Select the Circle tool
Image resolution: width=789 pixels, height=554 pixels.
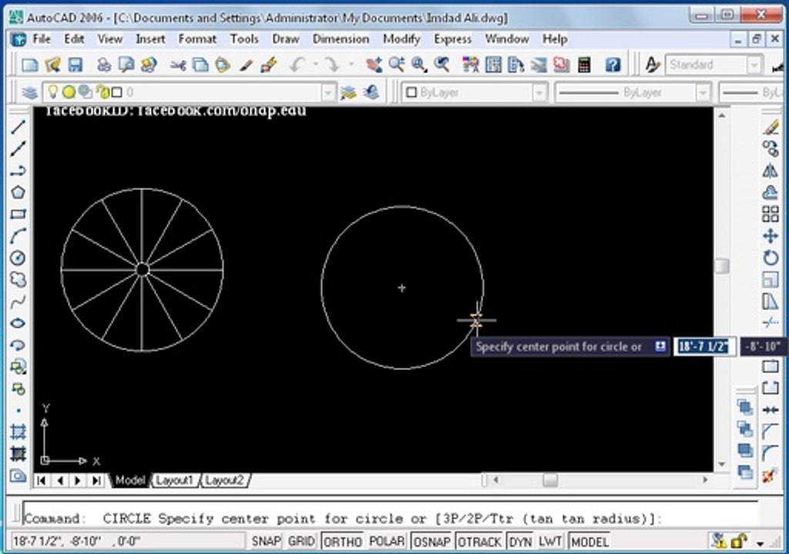[x=18, y=258]
